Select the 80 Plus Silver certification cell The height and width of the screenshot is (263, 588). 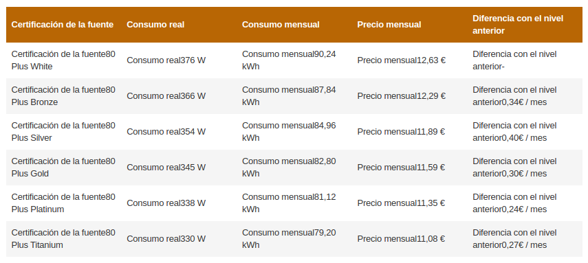[x=64, y=132]
